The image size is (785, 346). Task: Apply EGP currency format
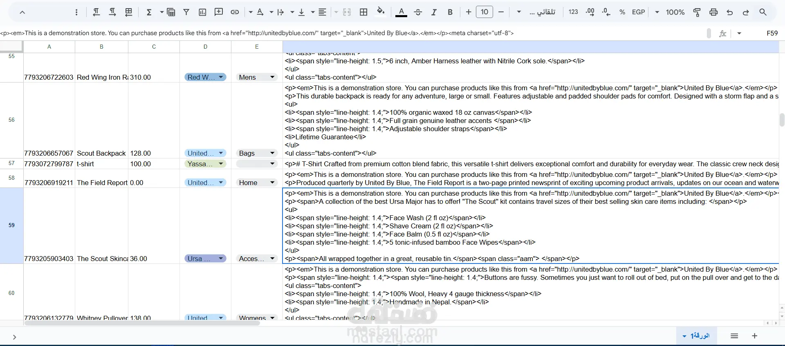pos(638,12)
